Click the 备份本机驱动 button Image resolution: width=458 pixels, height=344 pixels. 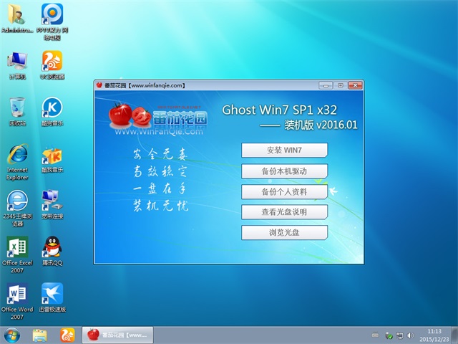tap(284, 171)
